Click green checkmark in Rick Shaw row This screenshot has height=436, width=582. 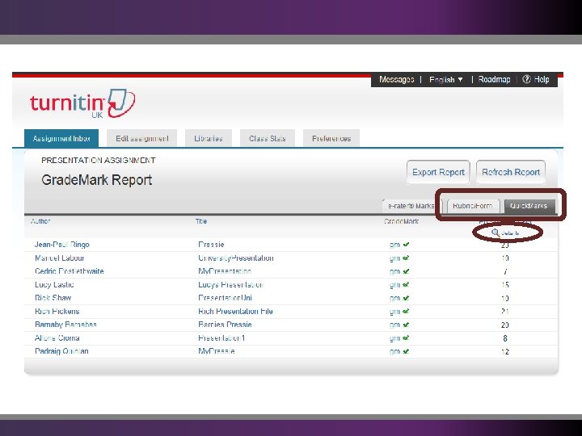click(x=406, y=298)
